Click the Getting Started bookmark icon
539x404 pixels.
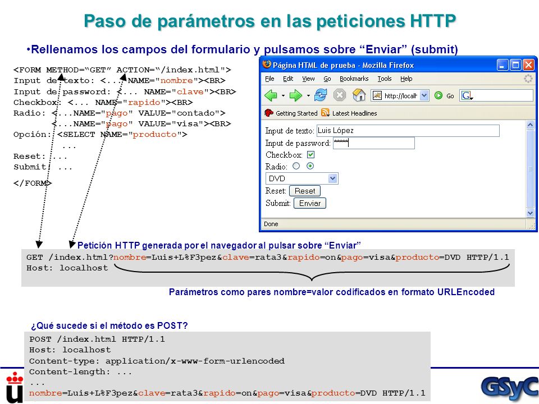269,113
